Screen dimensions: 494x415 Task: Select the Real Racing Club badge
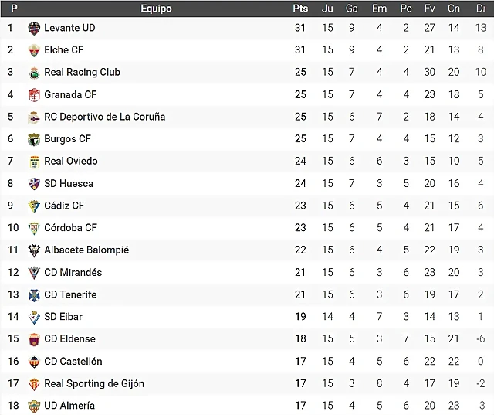(34, 73)
